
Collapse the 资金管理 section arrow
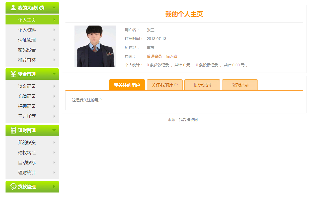(x=54, y=74)
